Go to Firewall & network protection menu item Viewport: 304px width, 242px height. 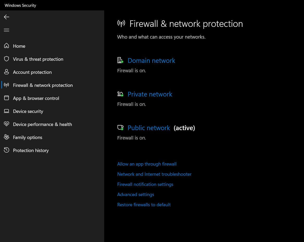[43, 85]
